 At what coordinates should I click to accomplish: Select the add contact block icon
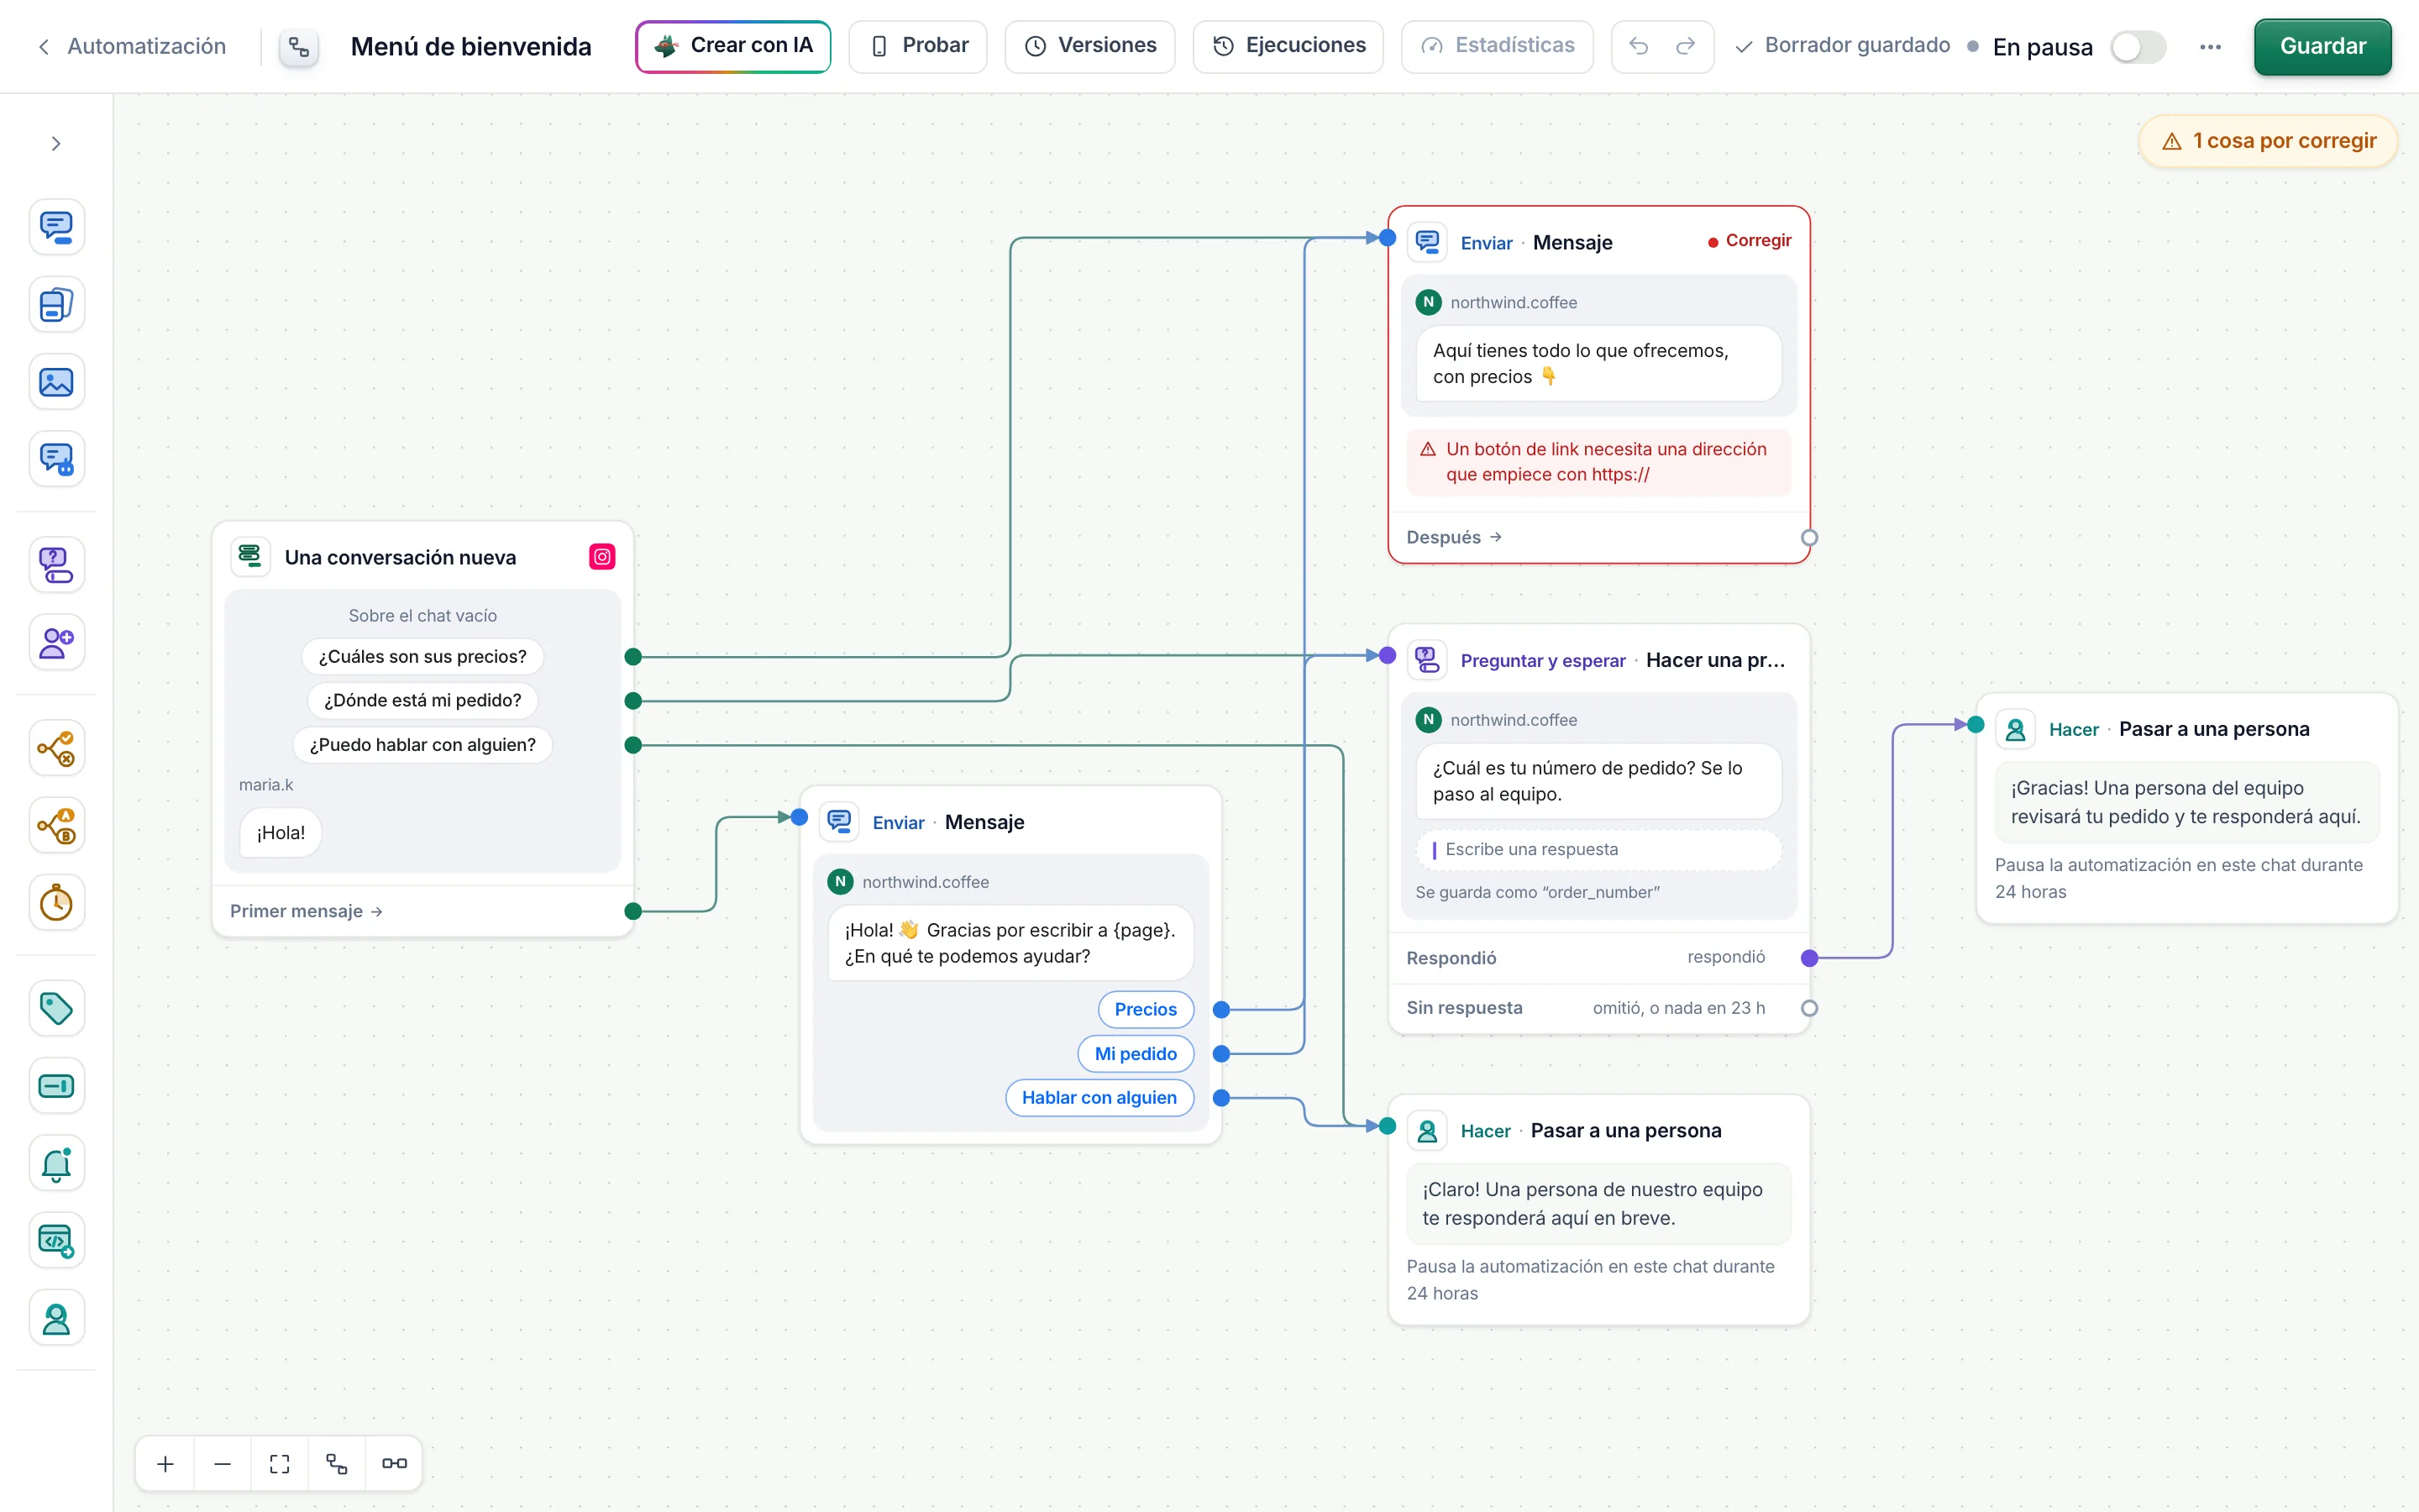click(56, 642)
